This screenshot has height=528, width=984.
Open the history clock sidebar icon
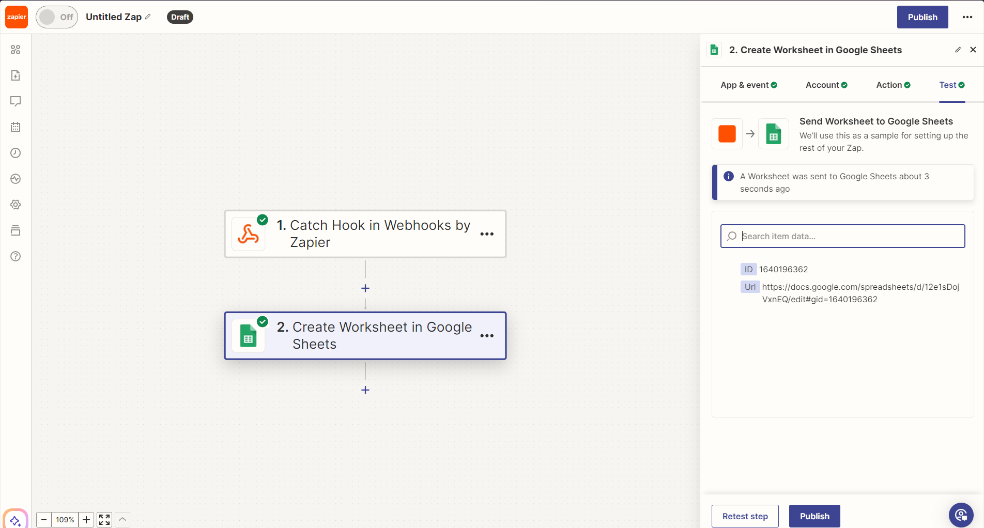[x=16, y=153]
